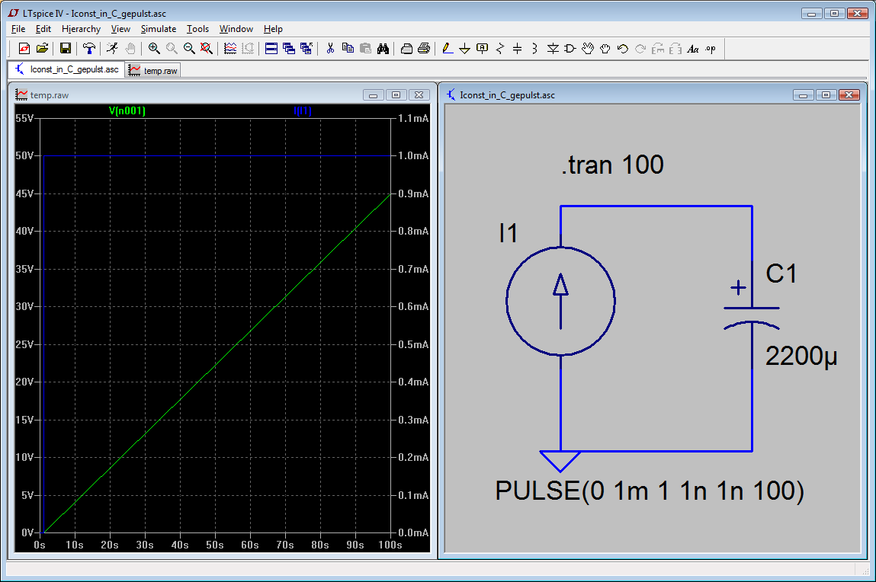Save file using the floppy disk icon
This screenshot has width=876, height=582.
point(66,49)
